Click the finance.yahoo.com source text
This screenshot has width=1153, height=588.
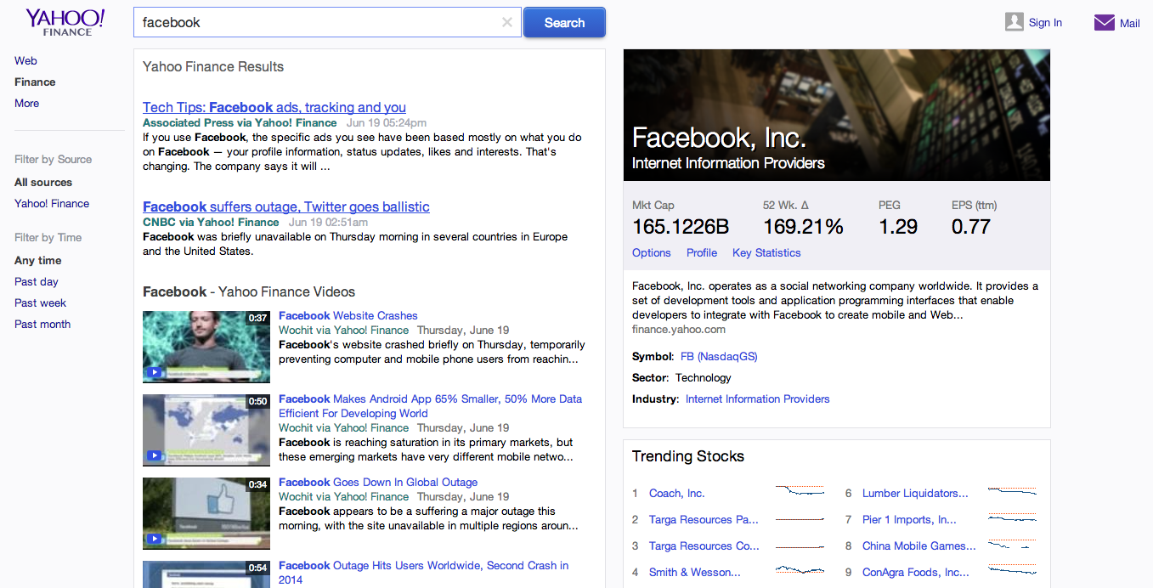point(679,329)
